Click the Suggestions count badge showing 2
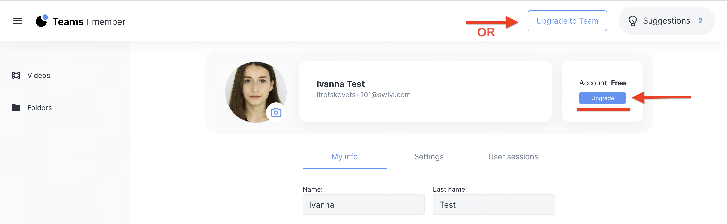This screenshot has height=224, width=727. pos(700,21)
